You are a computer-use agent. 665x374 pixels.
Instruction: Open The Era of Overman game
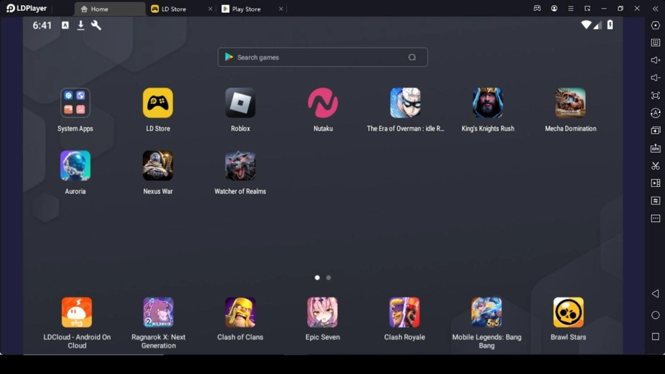click(x=405, y=103)
